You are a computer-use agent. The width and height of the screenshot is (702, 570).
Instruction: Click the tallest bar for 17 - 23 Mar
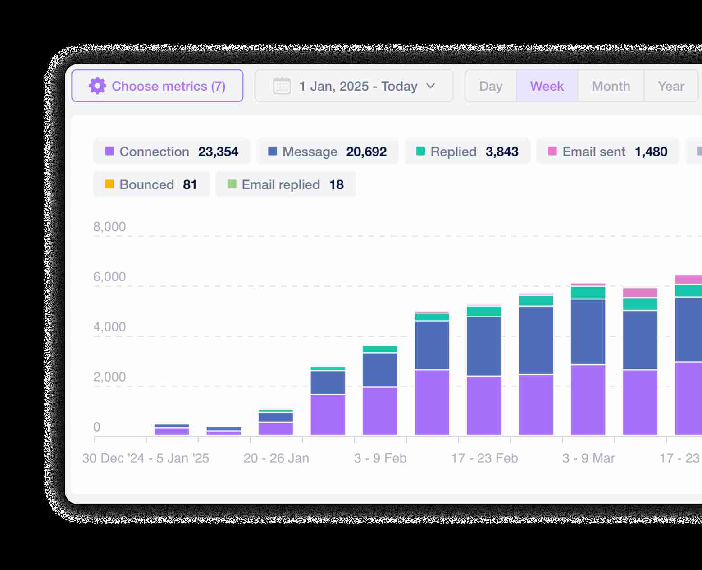pyautogui.click(x=689, y=361)
